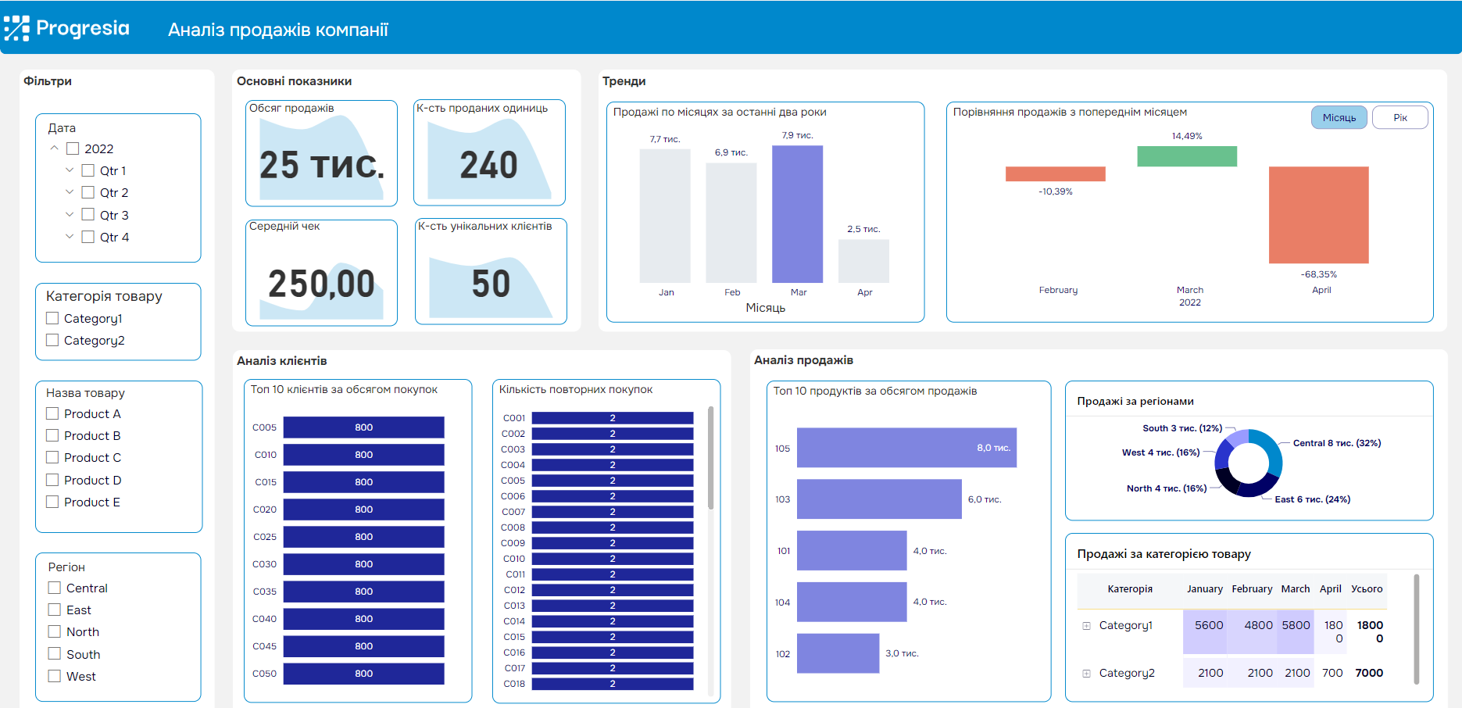Select the Central region checkbox
This screenshot has height=708, width=1462.
[55, 588]
